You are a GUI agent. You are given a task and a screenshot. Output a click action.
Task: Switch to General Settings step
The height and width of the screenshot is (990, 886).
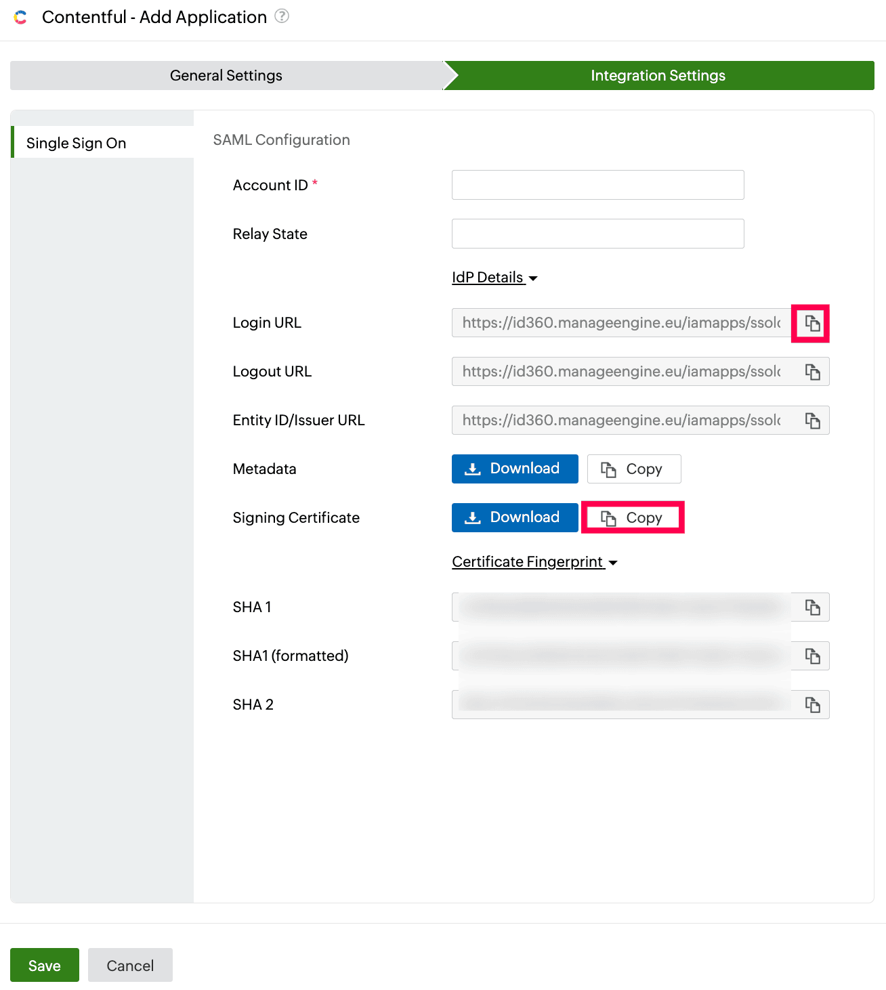(226, 75)
